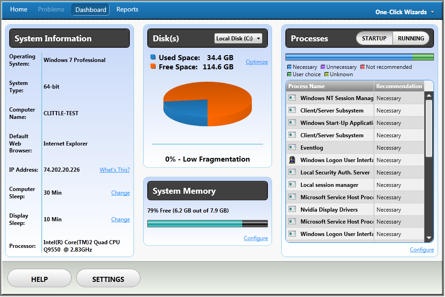The image size is (445, 297).
Task: Click the Nvidia Display Drivers process icon
Action: click(x=292, y=209)
